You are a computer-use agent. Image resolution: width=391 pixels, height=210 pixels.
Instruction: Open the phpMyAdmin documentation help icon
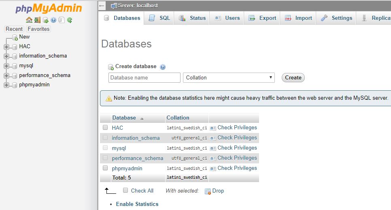pos(53,20)
